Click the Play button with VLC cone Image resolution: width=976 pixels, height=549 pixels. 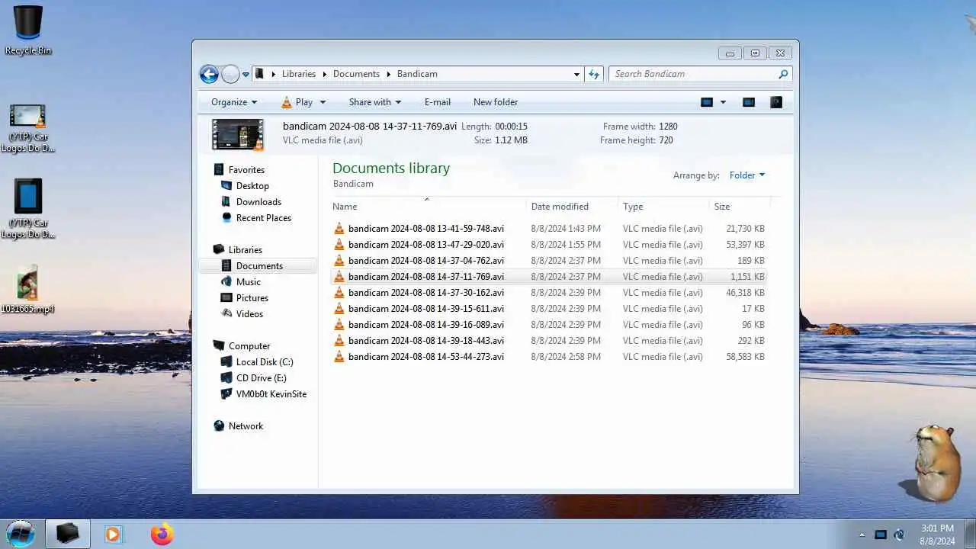297,102
